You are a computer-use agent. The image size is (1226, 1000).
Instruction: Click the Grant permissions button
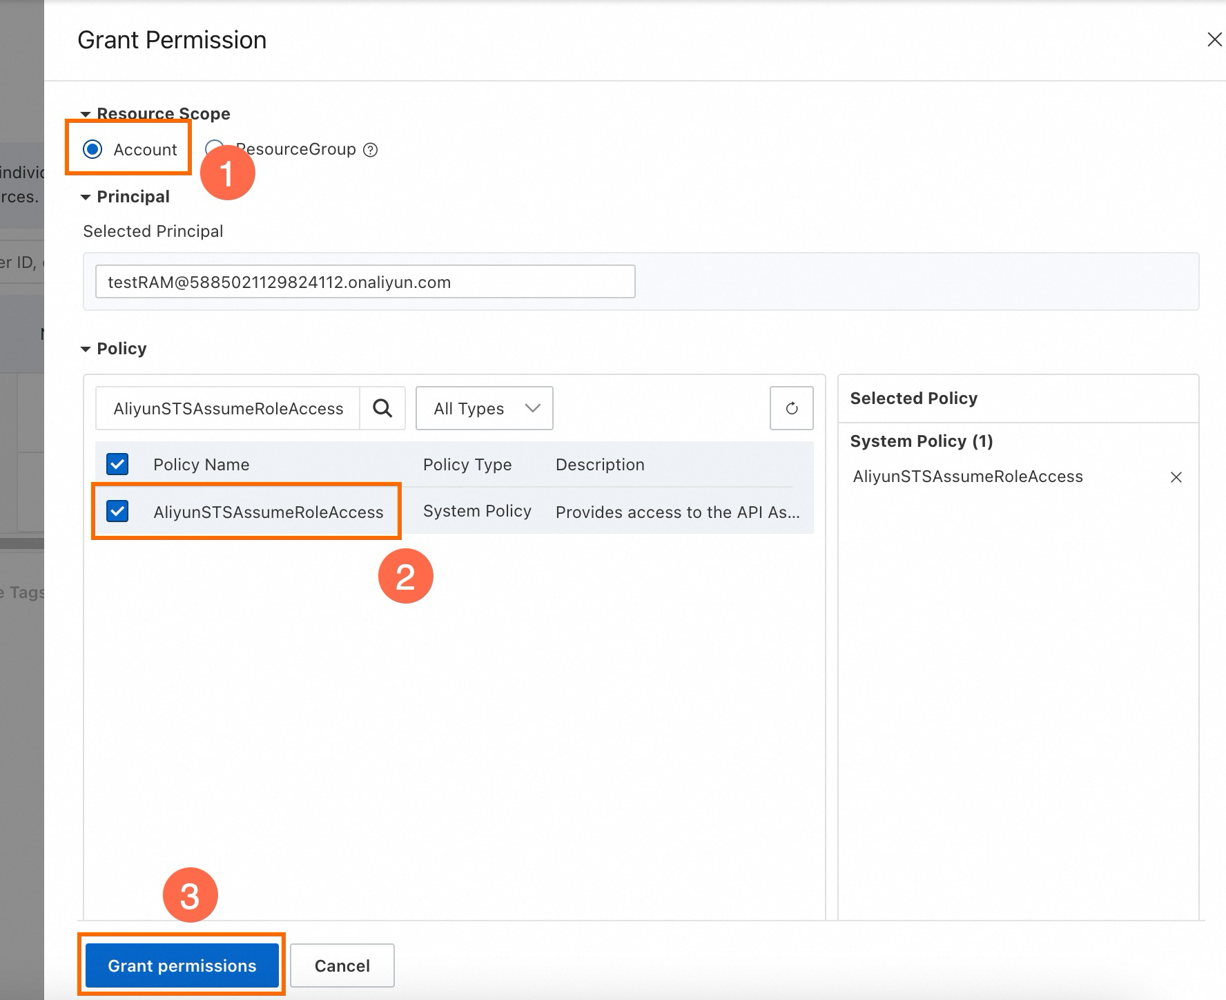click(182, 965)
